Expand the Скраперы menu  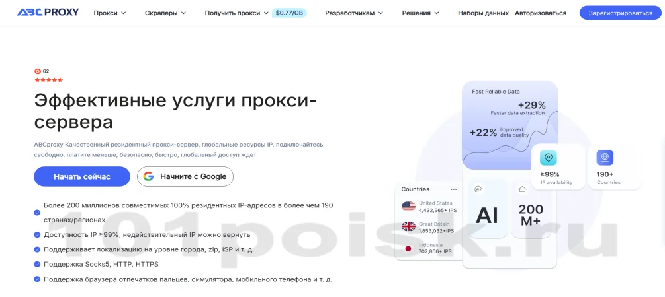pos(165,13)
